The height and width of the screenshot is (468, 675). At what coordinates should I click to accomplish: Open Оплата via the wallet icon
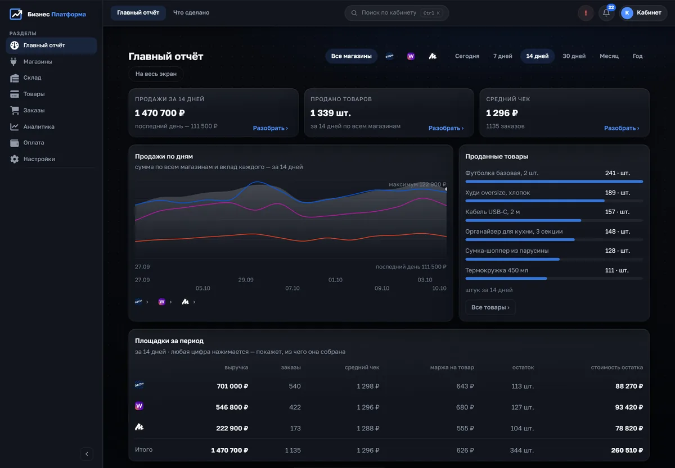(x=15, y=143)
